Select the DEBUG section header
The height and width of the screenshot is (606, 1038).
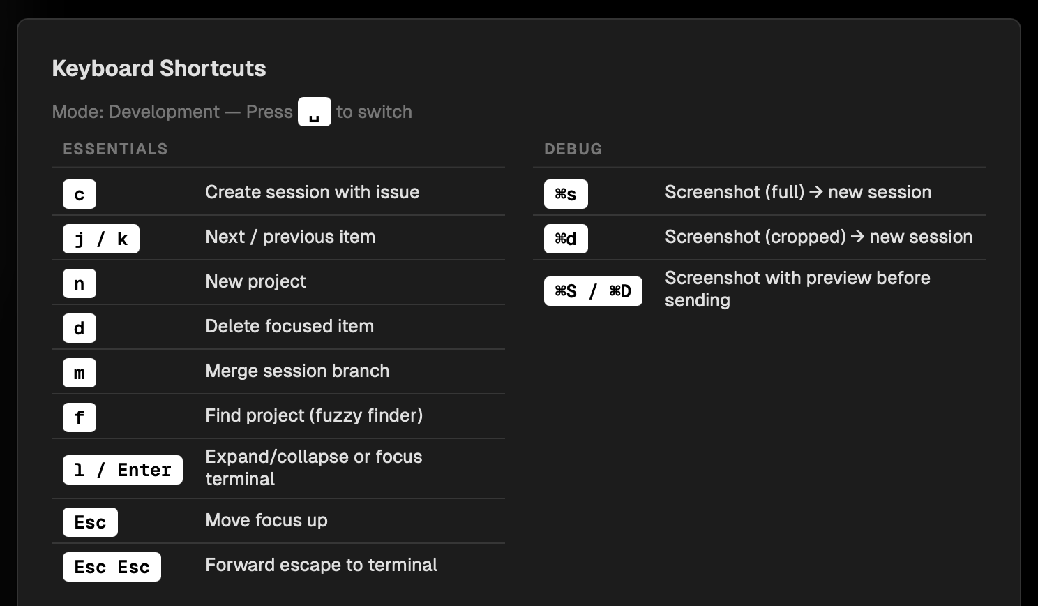[x=574, y=149]
